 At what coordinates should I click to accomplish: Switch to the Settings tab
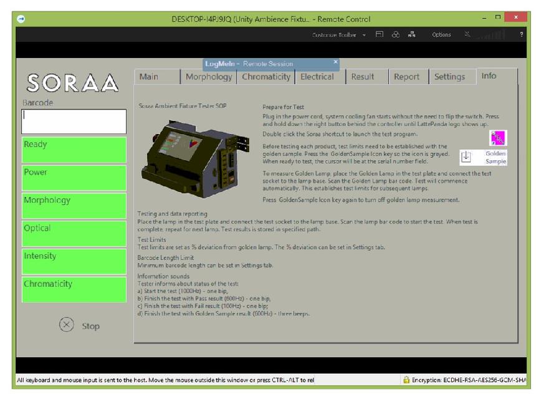[x=452, y=77]
